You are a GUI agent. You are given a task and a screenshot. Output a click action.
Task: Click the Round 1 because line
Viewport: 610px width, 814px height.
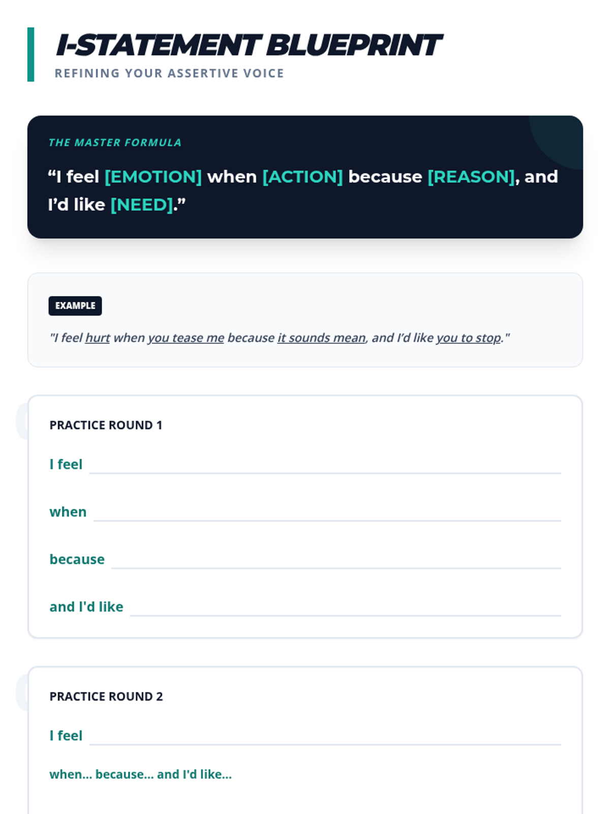click(x=336, y=560)
